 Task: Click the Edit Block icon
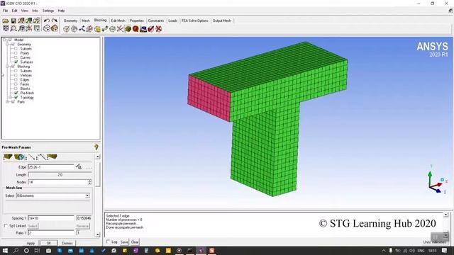click(89, 29)
